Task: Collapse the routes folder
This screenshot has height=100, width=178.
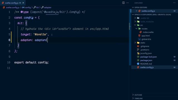Action: 136,29
